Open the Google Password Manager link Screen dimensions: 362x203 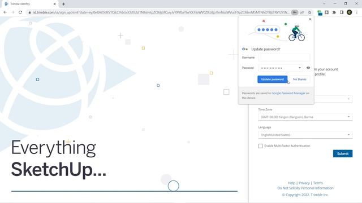click(288, 93)
